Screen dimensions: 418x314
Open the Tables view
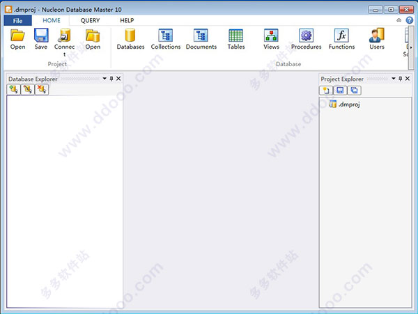(x=236, y=39)
